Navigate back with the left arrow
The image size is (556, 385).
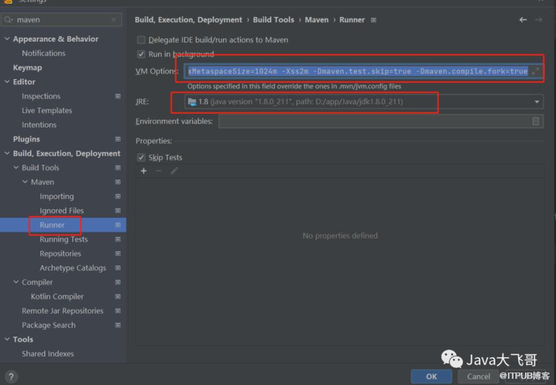(x=523, y=20)
